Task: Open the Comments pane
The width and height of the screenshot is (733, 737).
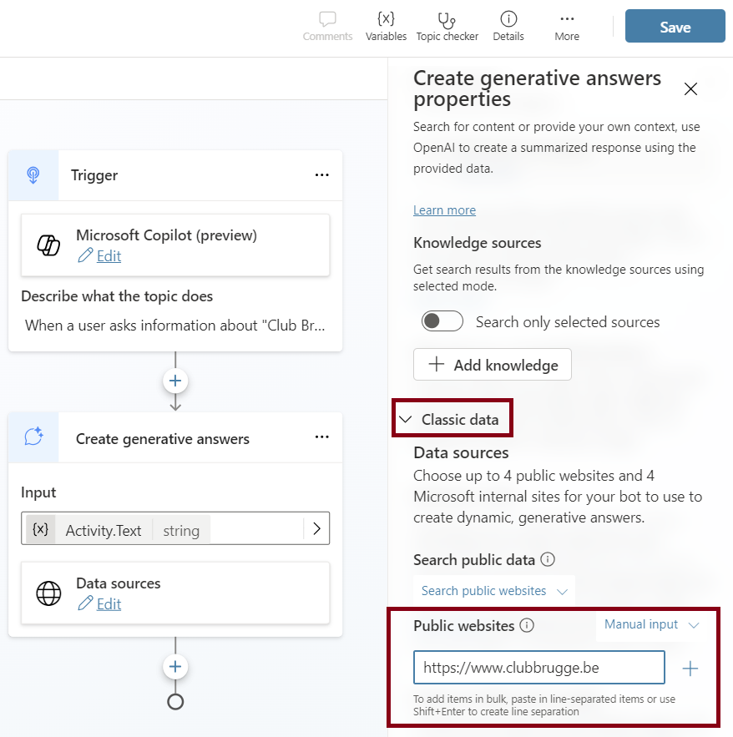Action: coord(327,26)
